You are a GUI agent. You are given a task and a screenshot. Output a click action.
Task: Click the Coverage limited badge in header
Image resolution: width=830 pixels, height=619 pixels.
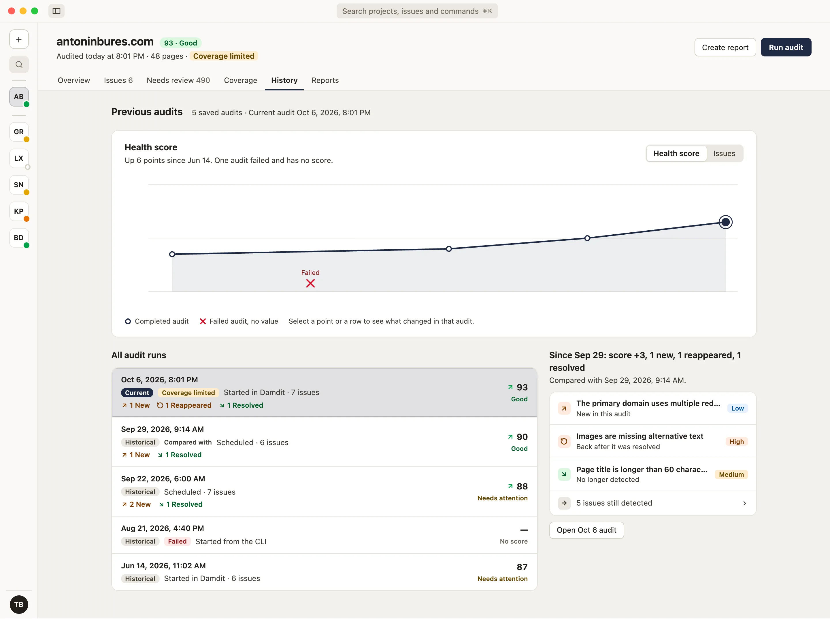pos(224,56)
